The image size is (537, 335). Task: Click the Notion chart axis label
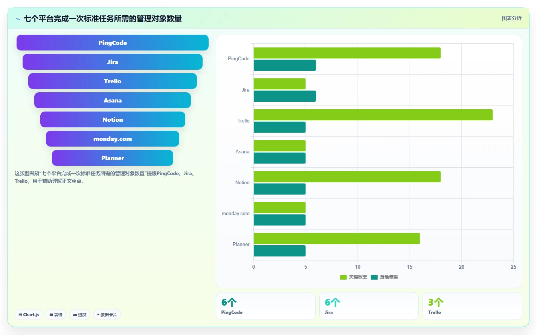pyautogui.click(x=242, y=183)
